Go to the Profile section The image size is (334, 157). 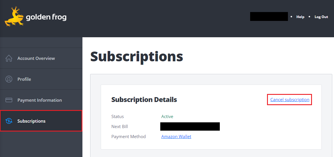click(41, 79)
